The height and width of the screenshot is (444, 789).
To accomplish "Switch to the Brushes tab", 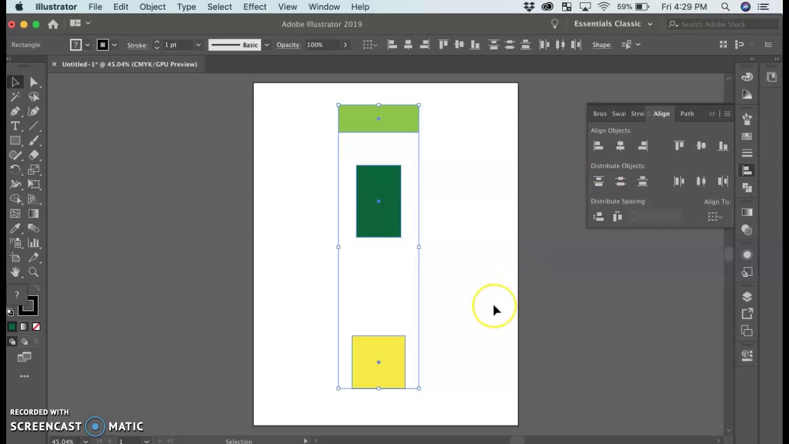I will coord(600,114).
